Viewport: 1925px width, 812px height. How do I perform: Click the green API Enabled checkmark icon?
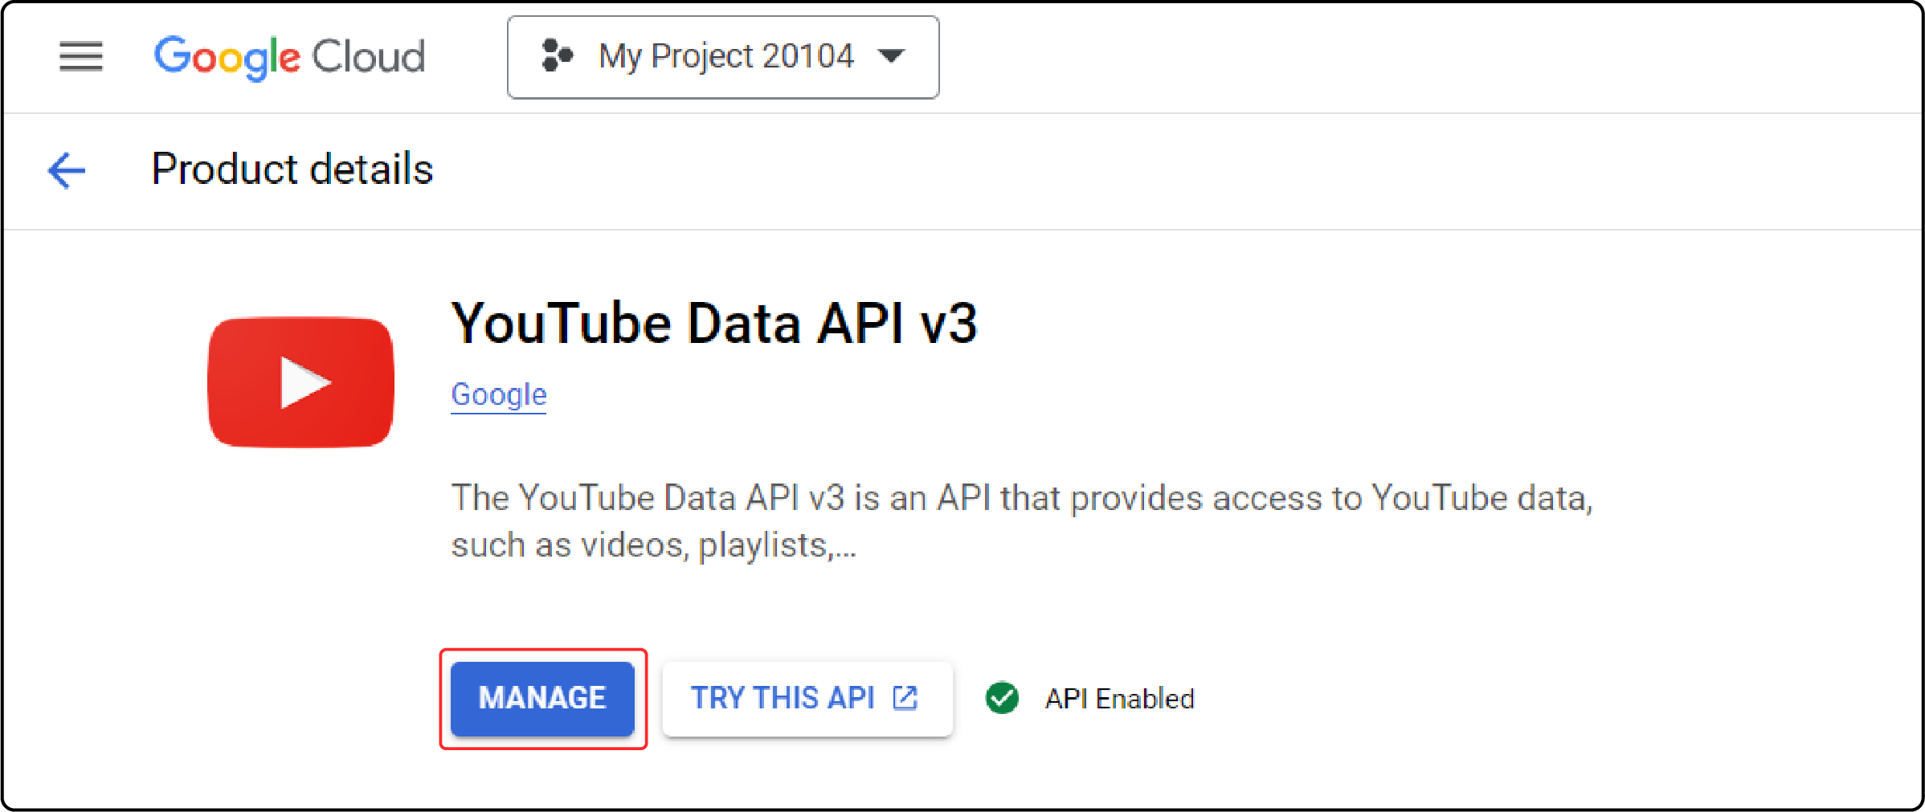(1002, 698)
